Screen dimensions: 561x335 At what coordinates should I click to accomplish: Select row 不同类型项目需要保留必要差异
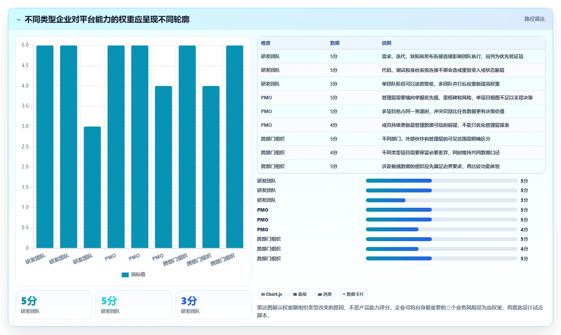click(401, 152)
